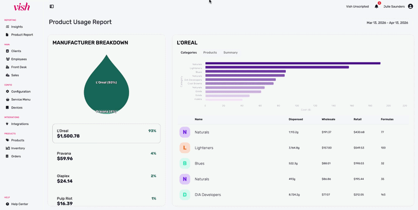The height and width of the screenshot is (210, 418).
Task: Select the Pravana manufacturer card
Action: [106, 156]
